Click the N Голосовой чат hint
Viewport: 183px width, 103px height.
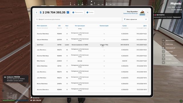(x=168, y=48)
